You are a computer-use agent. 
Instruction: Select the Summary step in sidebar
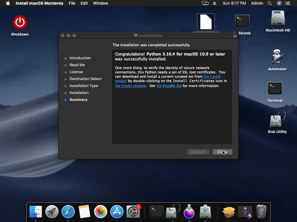pyautogui.click(x=78, y=100)
